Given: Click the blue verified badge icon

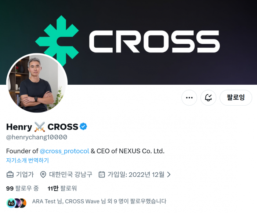Looking at the screenshot, I should [x=83, y=126].
